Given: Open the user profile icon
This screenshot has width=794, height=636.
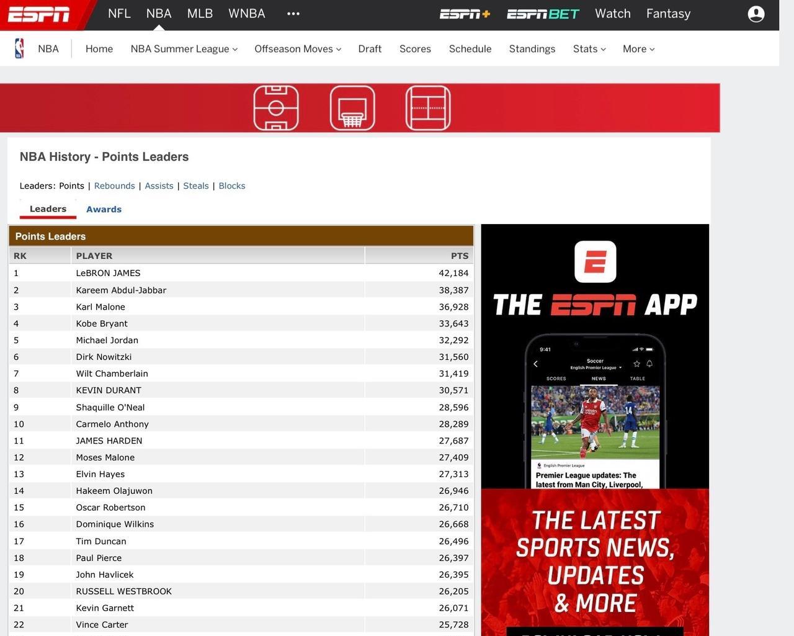Looking at the screenshot, I should [x=756, y=14].
